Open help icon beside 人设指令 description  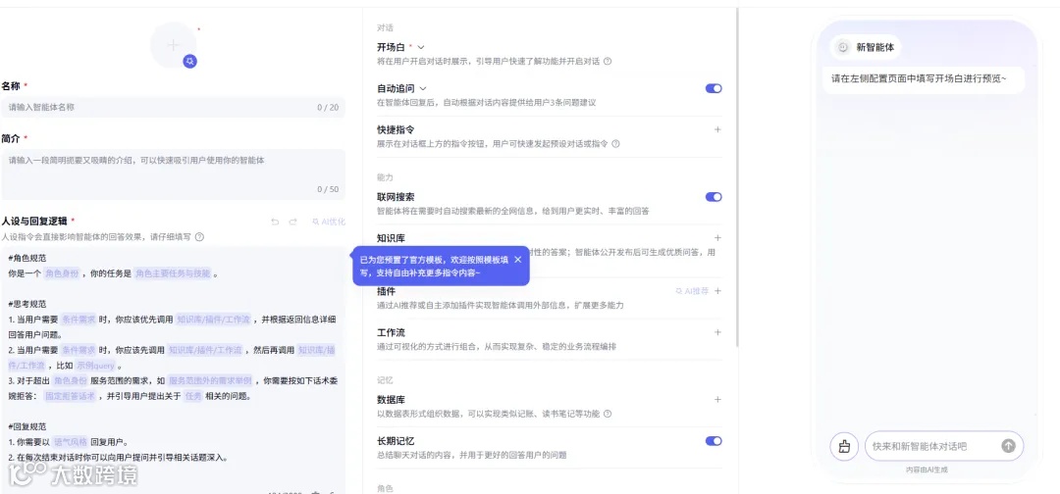tap(199, 237)
